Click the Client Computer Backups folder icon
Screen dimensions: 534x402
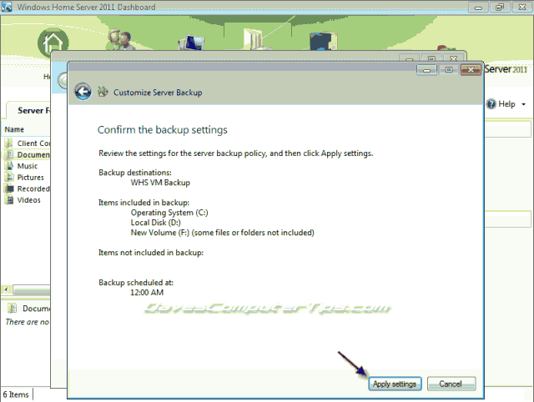(9, 143)
